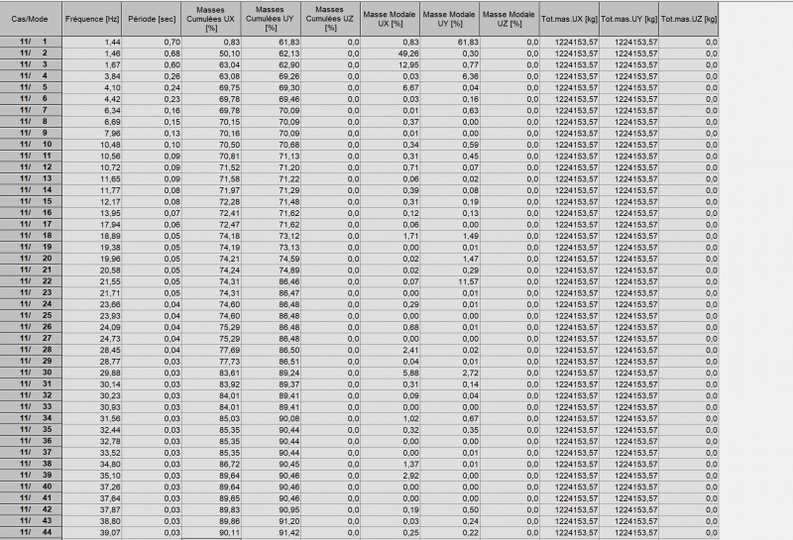Click frequency cell 10,48 in mode 10
This screenshot has width=793, height=540.
pyautogui.click(x=92, y=145)
